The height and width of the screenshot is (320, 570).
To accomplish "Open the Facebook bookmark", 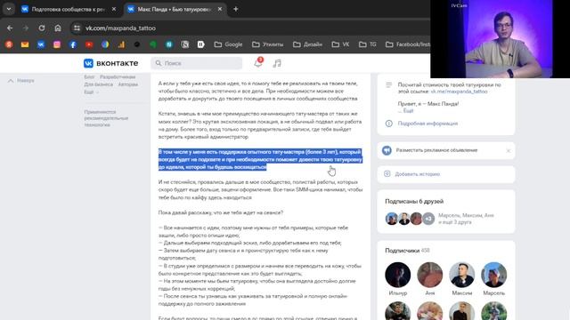I will click(x=73, y=44).
